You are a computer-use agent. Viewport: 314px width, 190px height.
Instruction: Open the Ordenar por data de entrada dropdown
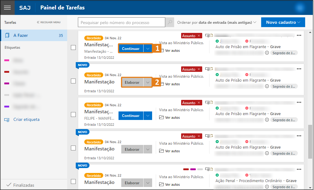click(217, 23)
